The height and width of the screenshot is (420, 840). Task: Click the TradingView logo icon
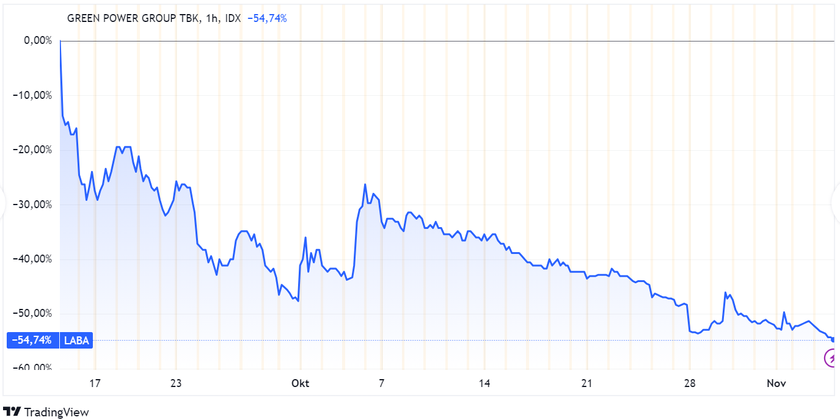12,412
